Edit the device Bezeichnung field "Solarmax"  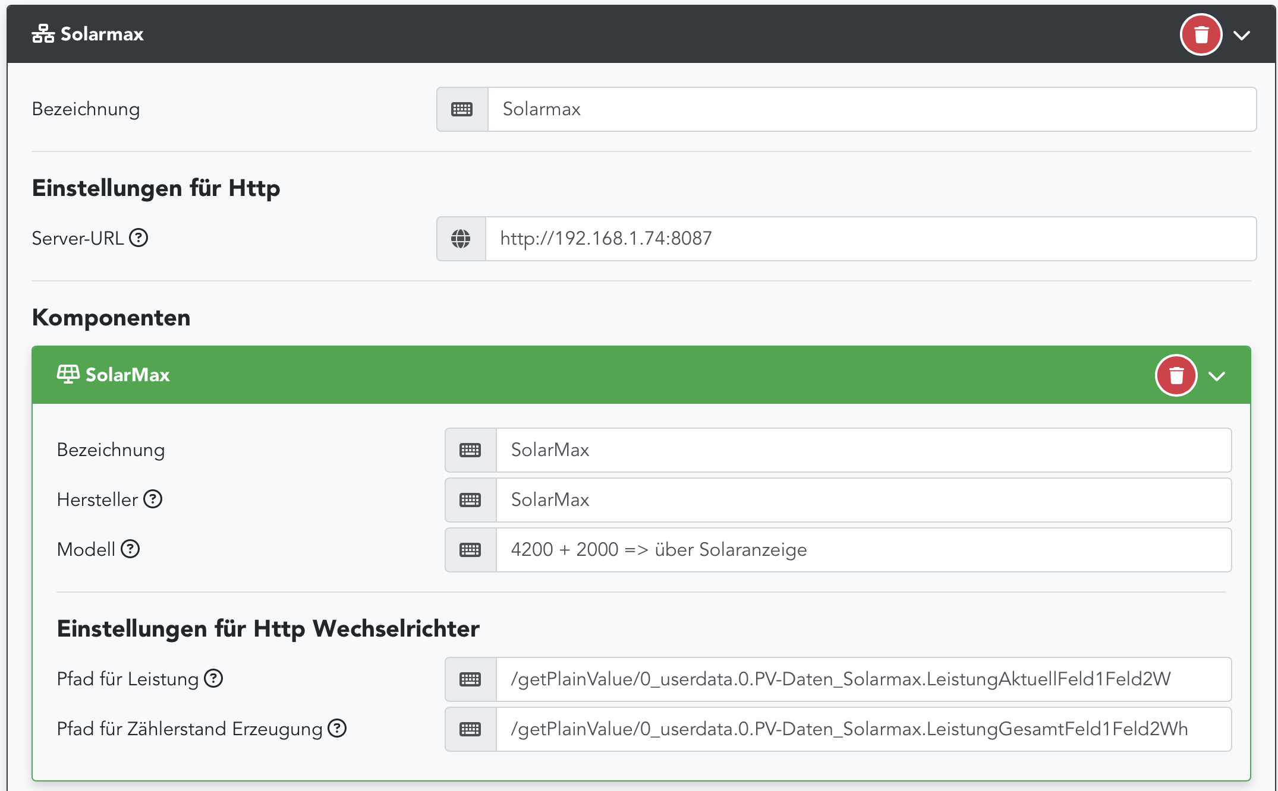871,109
